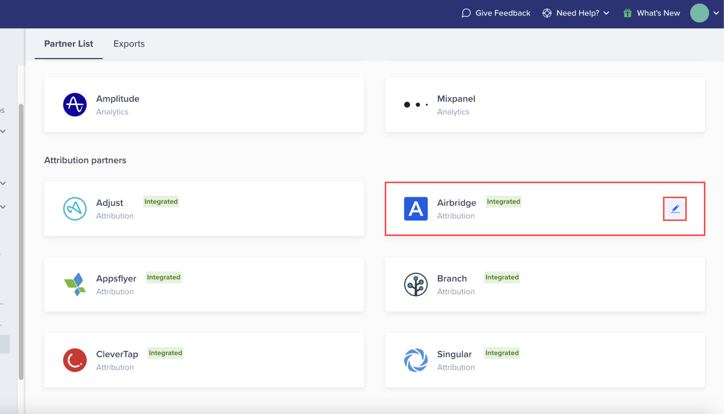Switch to the Partner List tab

pyautogui.click(x=69, y=44)
